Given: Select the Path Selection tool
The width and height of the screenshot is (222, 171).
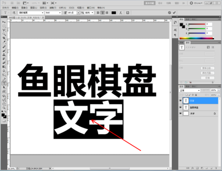Looking at the screenshot, I should click(x=4, y=87).
